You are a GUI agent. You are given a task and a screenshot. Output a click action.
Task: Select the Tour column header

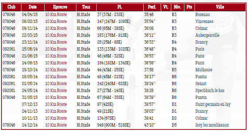(86, 7)
